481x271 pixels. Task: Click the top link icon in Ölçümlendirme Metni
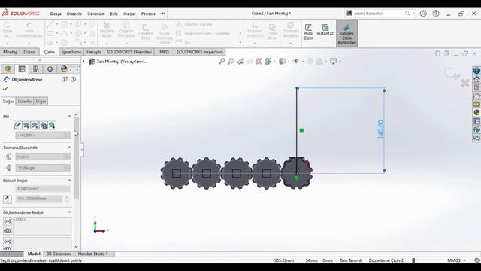pyautogui.click(x=8, y=221)
